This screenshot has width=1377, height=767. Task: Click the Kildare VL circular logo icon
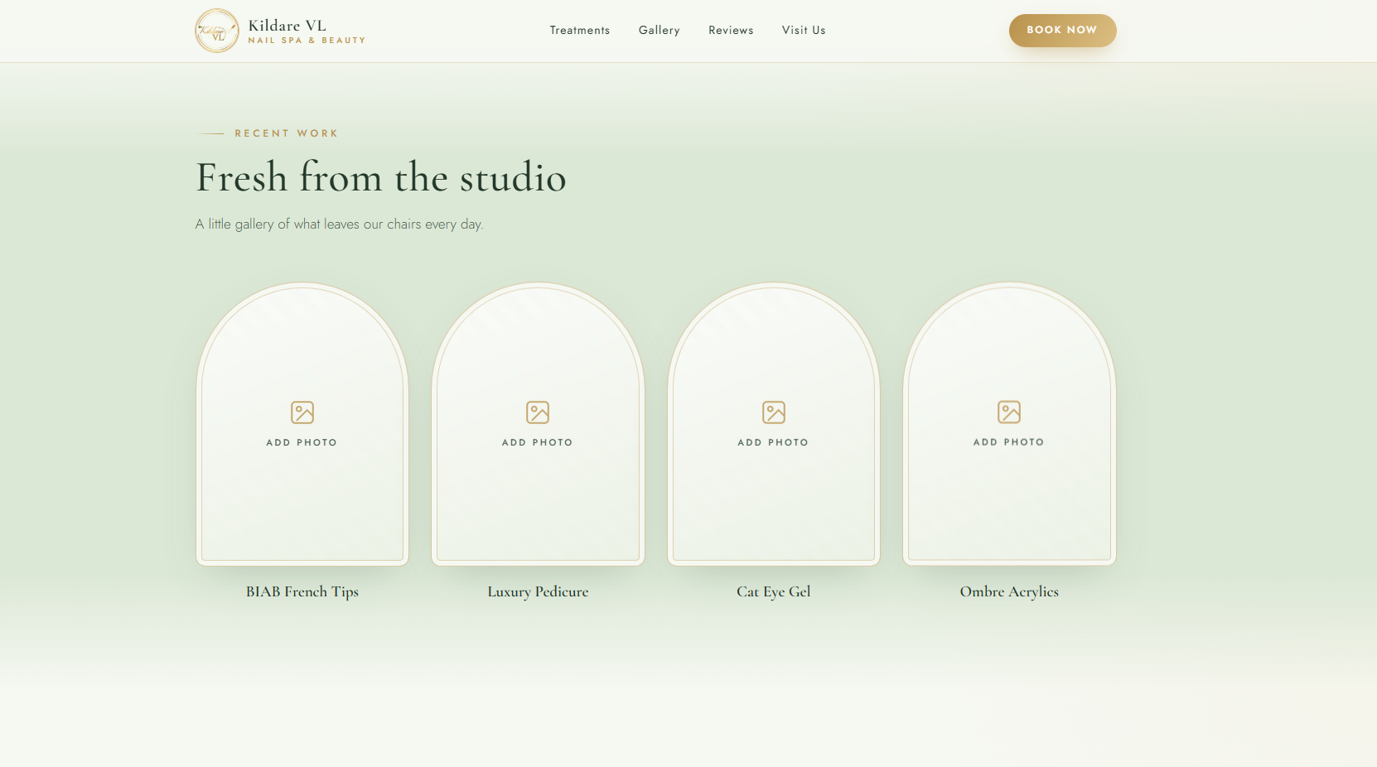(x=217, y=31)
